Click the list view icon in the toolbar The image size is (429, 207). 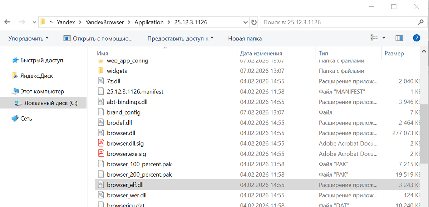tap(374, 37)
